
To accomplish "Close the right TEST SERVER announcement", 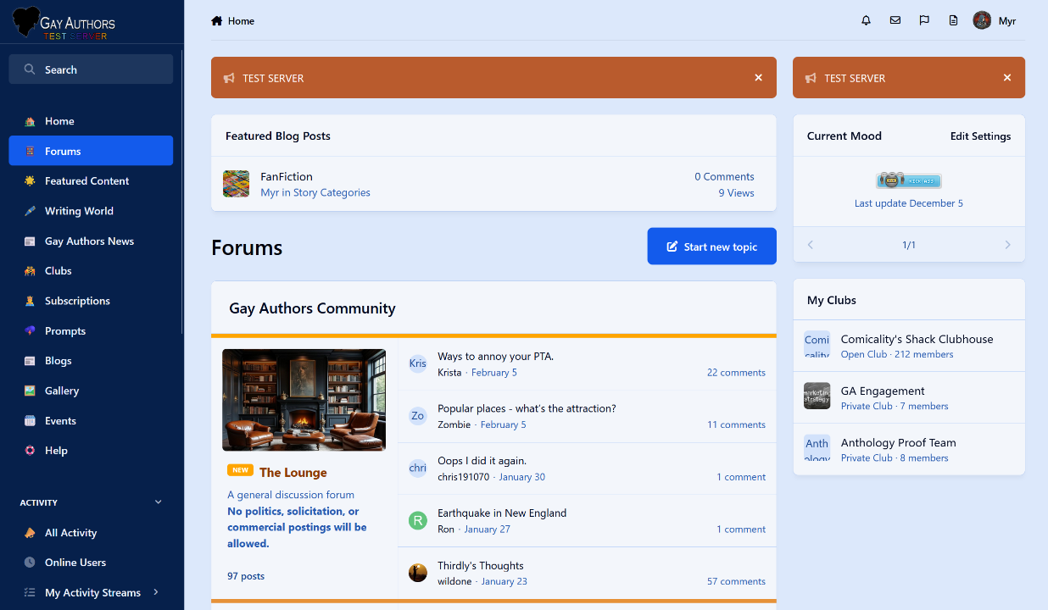I will click(1006, 78).
